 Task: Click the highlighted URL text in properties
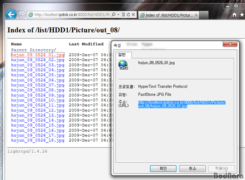tap(182, 104)
